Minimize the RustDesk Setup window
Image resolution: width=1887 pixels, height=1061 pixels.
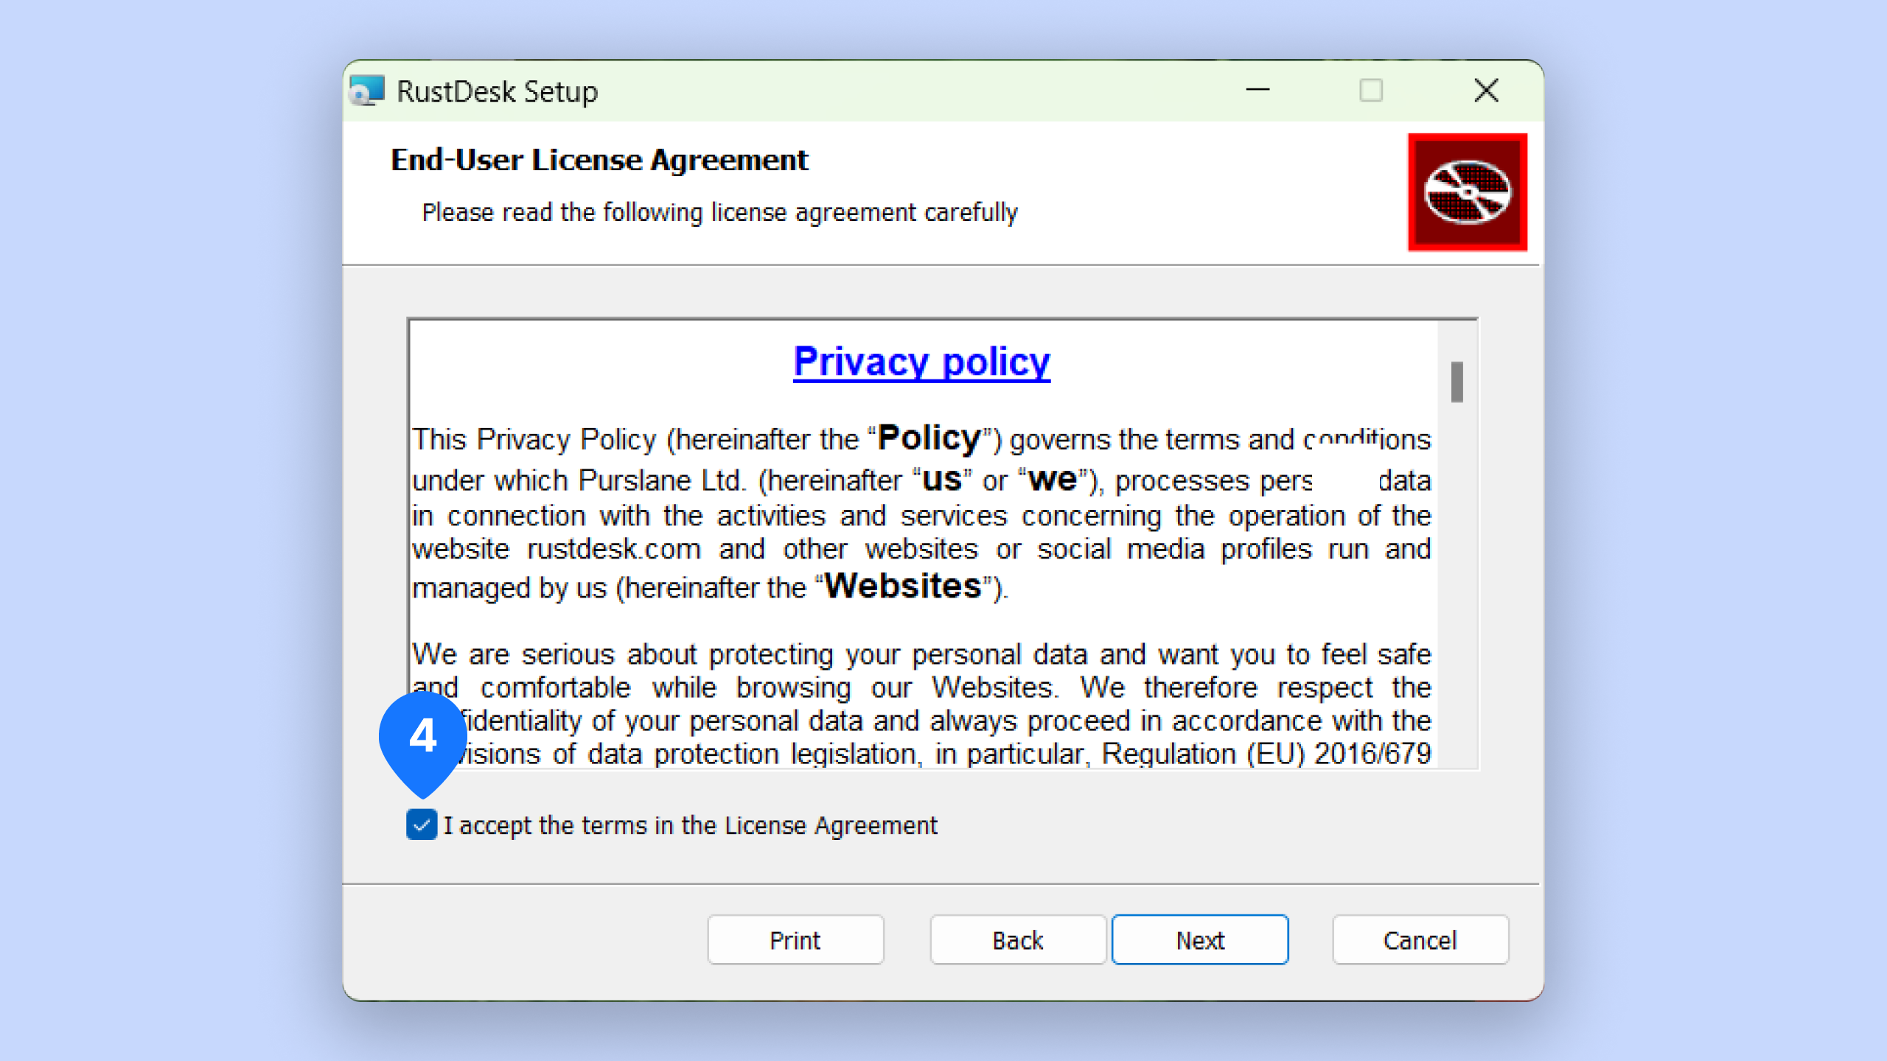(x=1258, y=91)
